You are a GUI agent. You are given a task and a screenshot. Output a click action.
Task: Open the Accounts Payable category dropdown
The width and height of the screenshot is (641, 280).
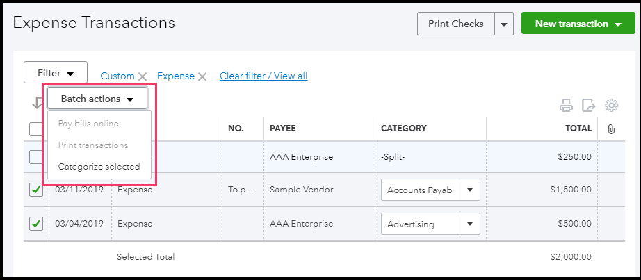tap(470, 190)
